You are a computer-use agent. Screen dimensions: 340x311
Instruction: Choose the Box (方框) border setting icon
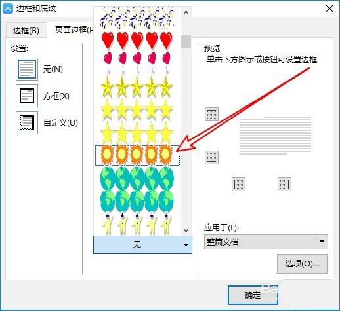[x=27, y=96]
